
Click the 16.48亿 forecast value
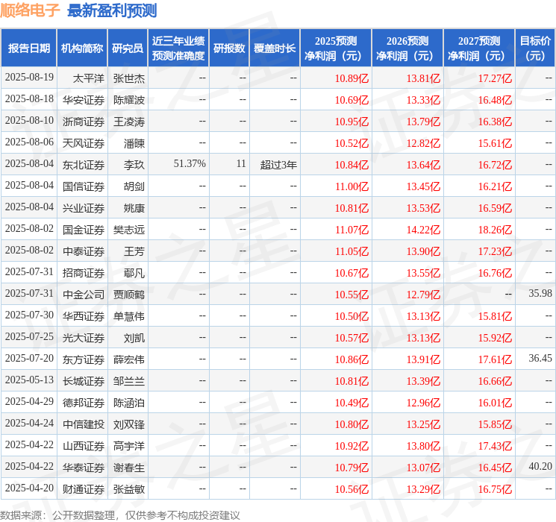coord(495,100)
